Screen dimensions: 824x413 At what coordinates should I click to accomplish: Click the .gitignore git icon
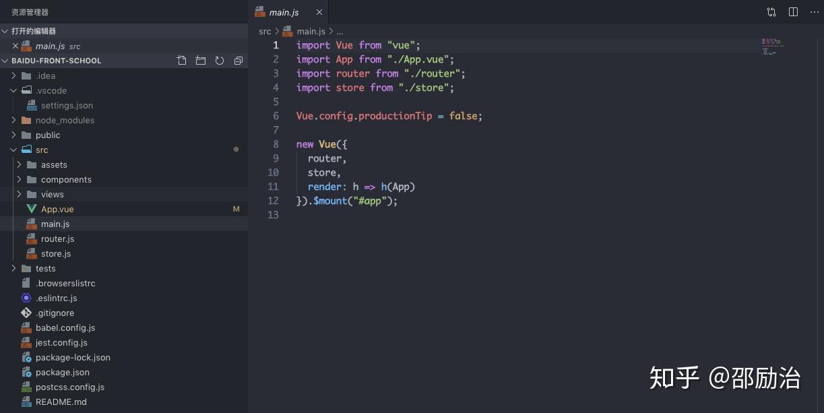(26, 313)
